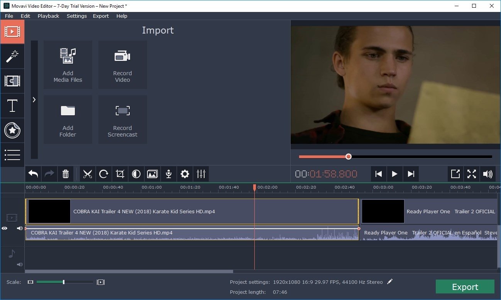Open the Transitions tab
The image size is (501, 300).
click(x=12, y=81)
